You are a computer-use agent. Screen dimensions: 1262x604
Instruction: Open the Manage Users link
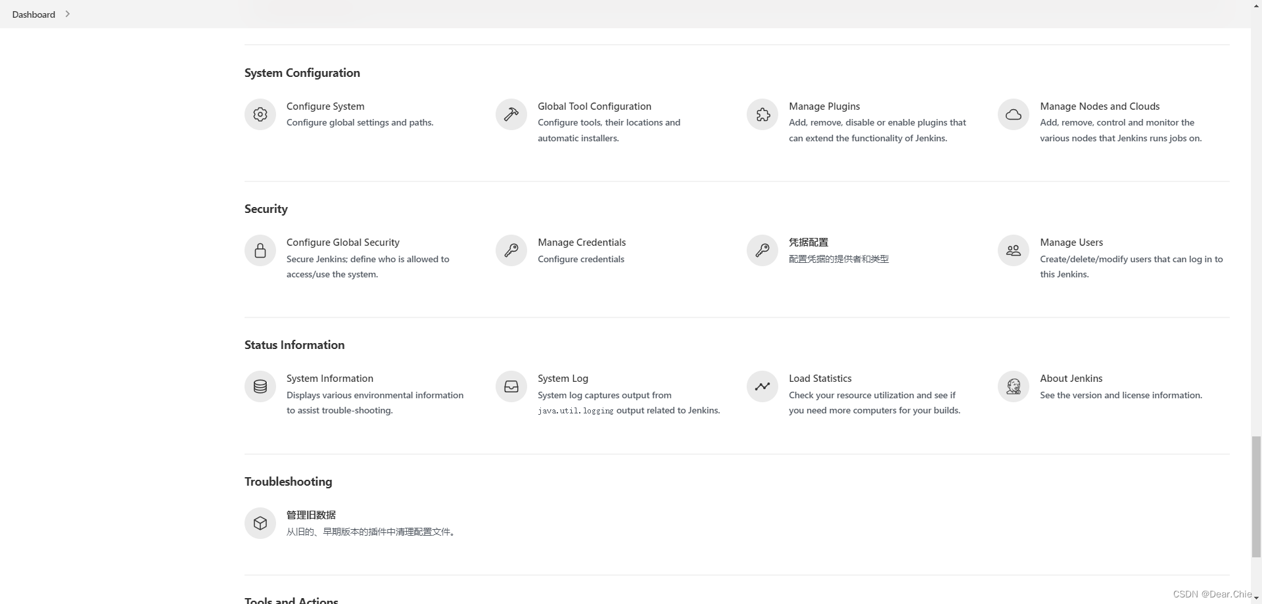(1071, 243)
